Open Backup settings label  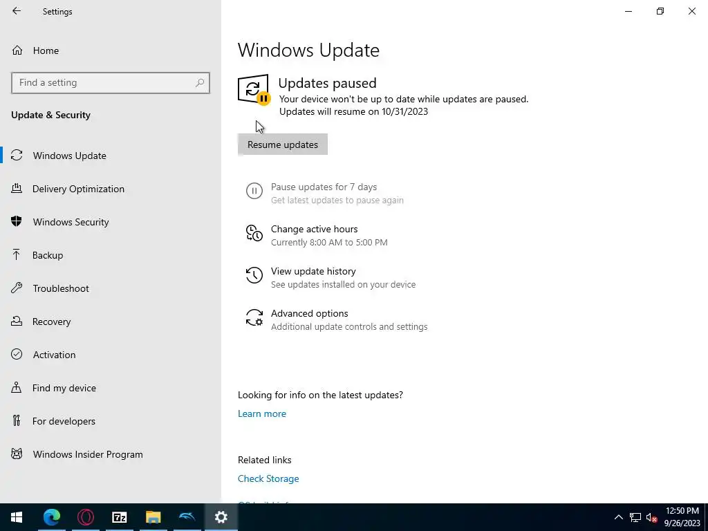coord(48,255)
